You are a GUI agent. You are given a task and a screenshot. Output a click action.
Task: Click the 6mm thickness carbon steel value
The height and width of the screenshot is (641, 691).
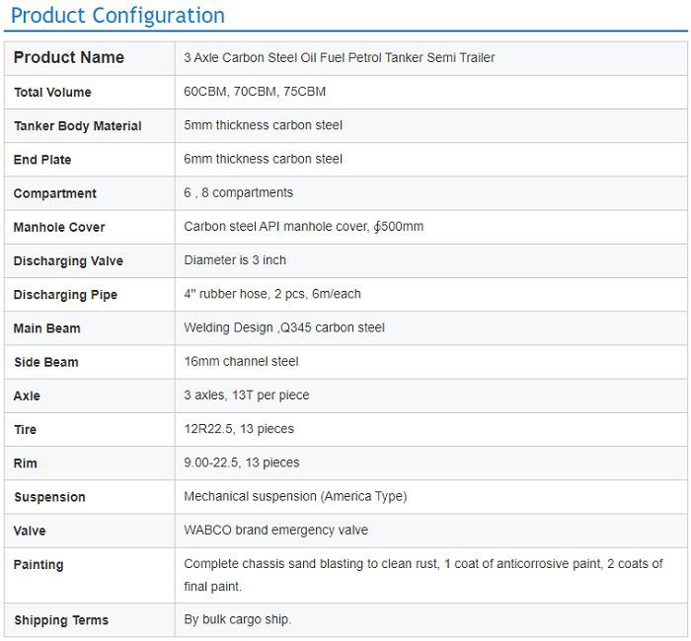pos(263,159)
